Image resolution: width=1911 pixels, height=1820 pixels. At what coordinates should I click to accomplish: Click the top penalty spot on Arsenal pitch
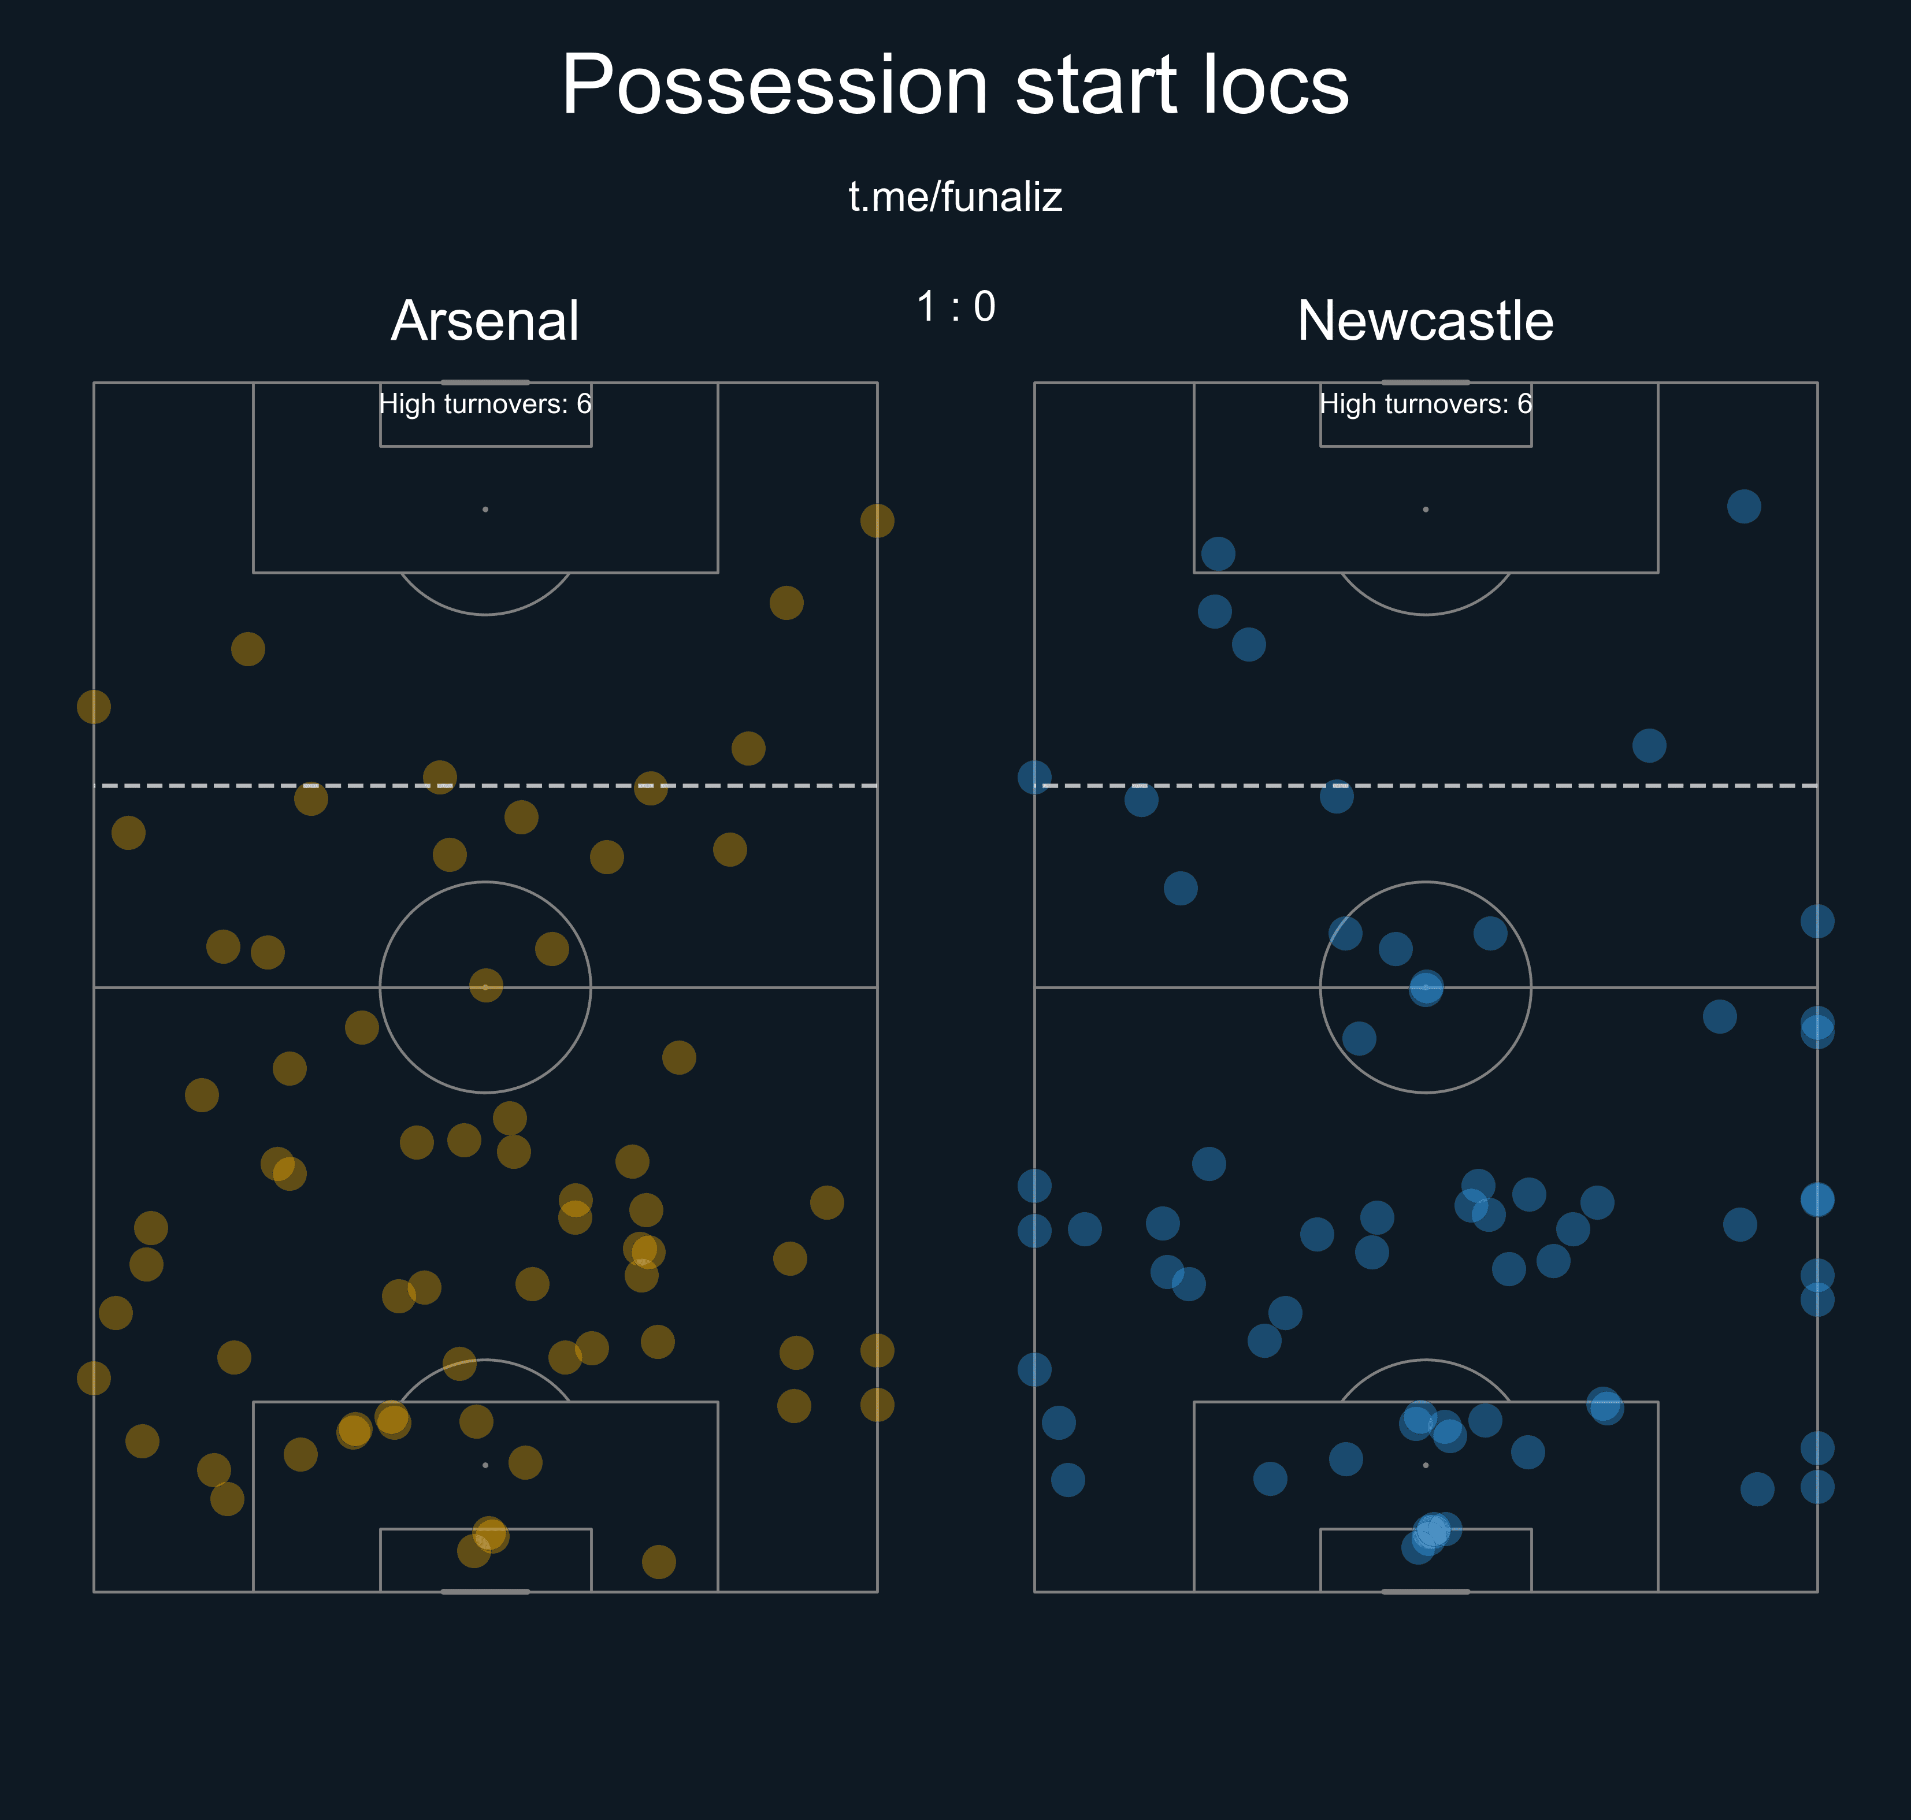(x=485, y=510)
